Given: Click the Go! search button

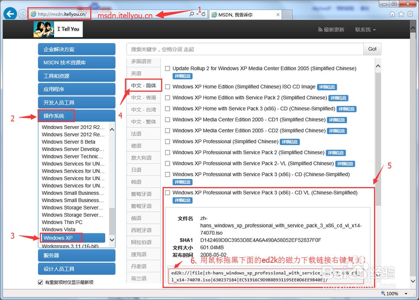Looking at the screenshot, I should click(372, 49).
